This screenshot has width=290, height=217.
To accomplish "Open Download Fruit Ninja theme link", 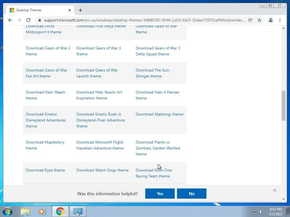I will tap(101, 27).
